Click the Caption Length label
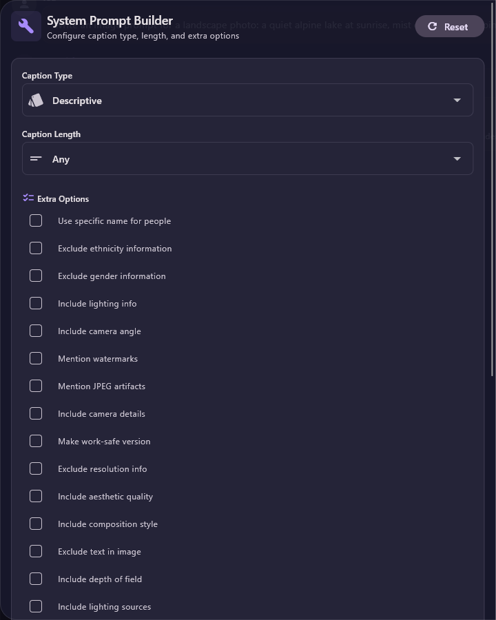 pyautogui.click(x=51, y=134)
